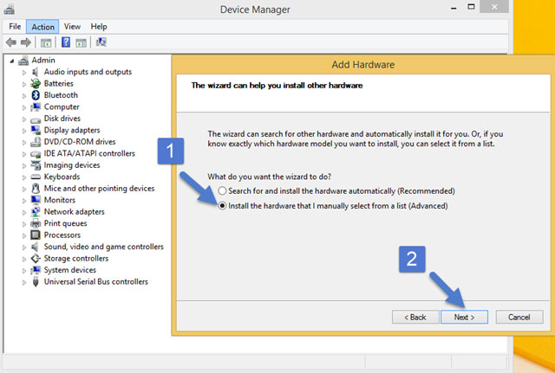Open the View menu
Image resolution: width=555 pixels, height=373 pixels.
click(x=72, y=27)
